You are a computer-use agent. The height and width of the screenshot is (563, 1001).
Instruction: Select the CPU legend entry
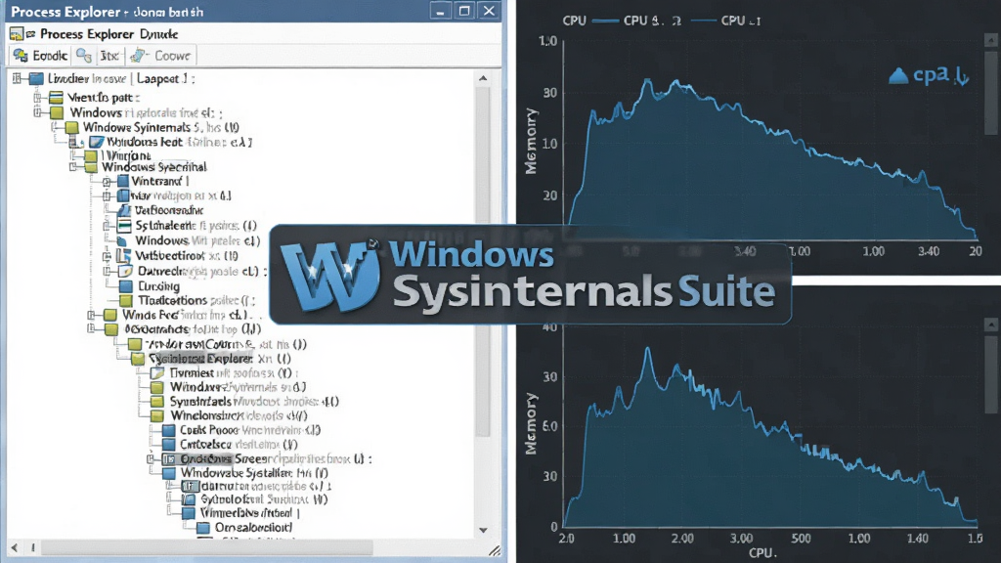click(574, 21)
